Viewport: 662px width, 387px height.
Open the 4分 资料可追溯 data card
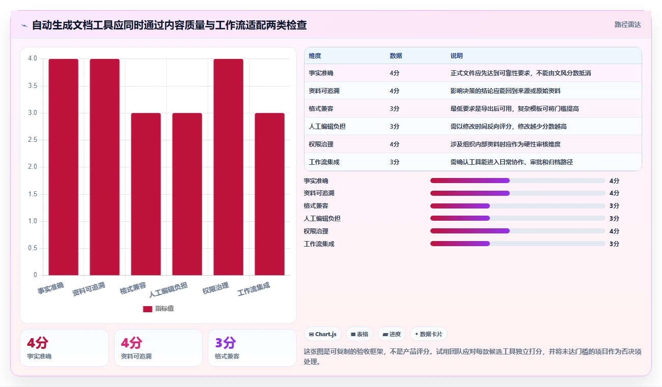click(x=158, y=348)
